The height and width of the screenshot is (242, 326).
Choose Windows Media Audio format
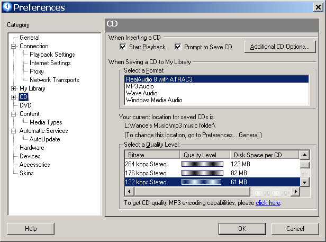pos(216,100)
